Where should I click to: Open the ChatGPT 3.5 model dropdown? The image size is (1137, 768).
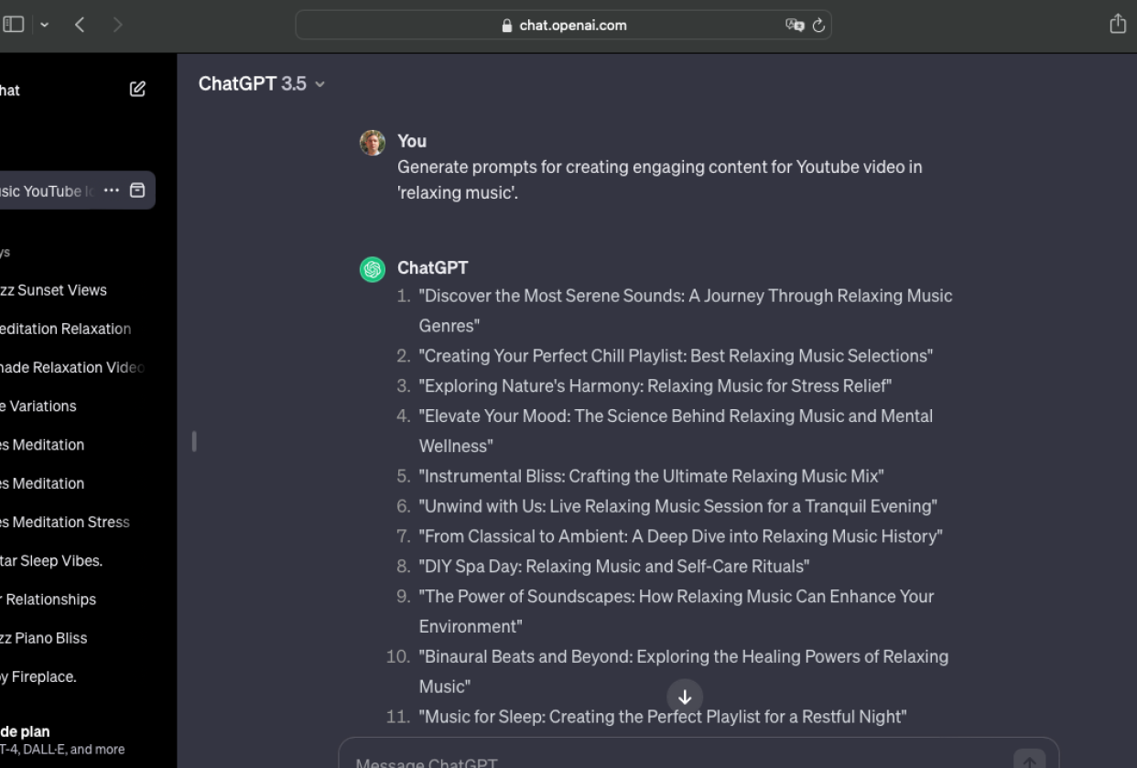261,83
